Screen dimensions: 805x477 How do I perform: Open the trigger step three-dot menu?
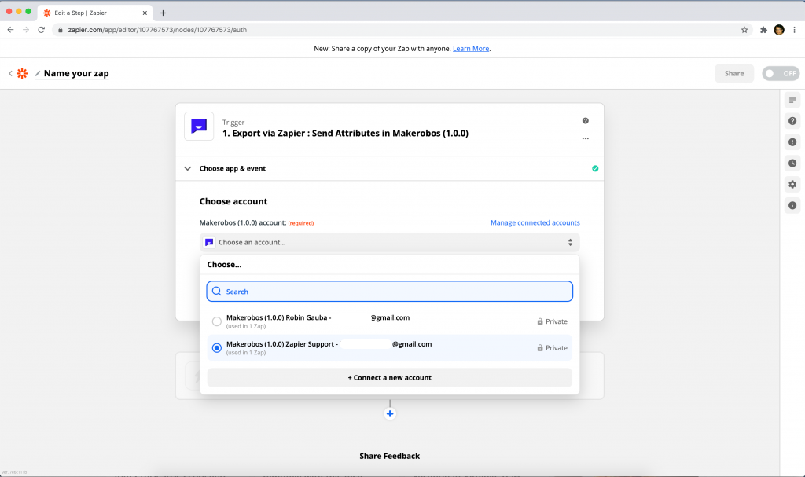point(585,138)
